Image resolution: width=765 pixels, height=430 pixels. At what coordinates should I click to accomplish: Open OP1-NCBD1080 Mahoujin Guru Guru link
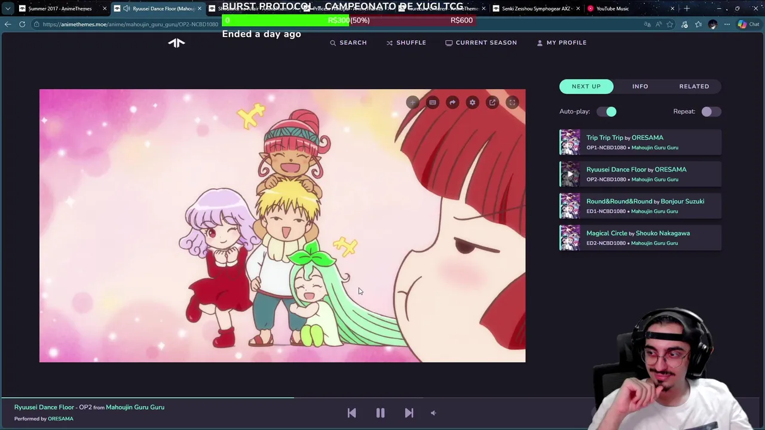tap(654, 148)
